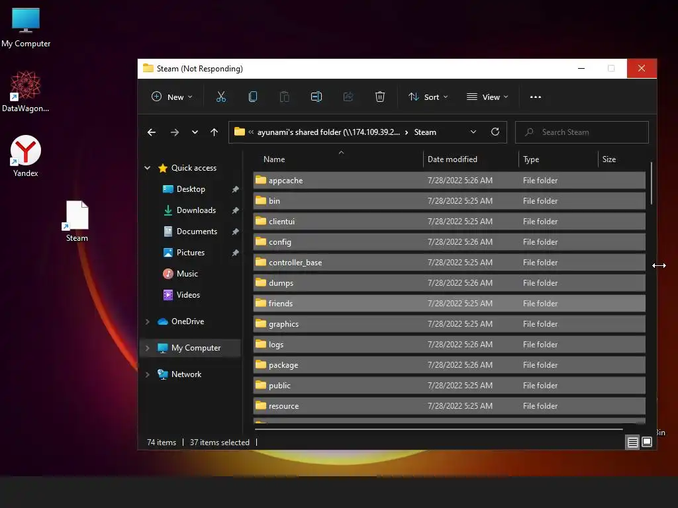This screenshot has width=678, height=508.
Task: Switch to large thumbnails view icon
Action: click(647, 442)
